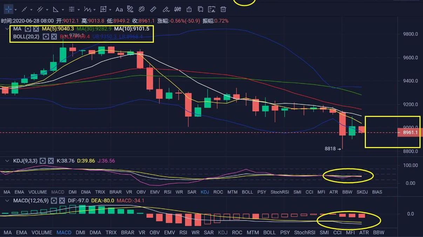Lock drawings with the padlock icon
This screenshot has height=237, width=423.
click(x=189, y=9)
